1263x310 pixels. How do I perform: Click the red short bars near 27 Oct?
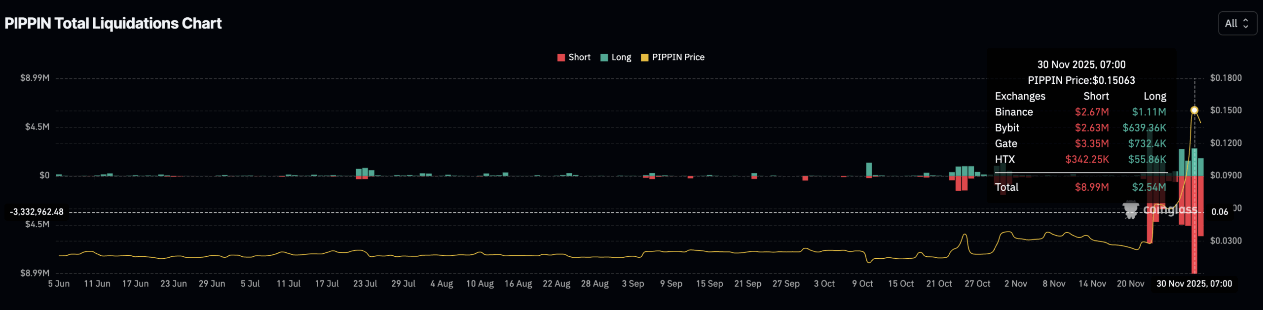point(962,183)
